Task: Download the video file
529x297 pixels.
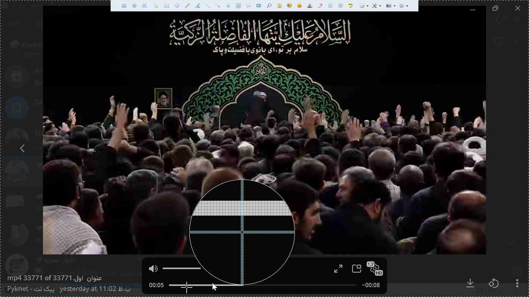Action: click(x=470, y=283)
